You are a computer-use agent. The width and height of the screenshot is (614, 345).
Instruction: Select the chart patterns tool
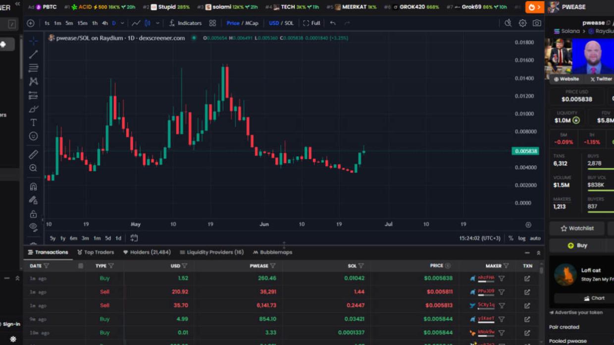[x=33, y=82]
